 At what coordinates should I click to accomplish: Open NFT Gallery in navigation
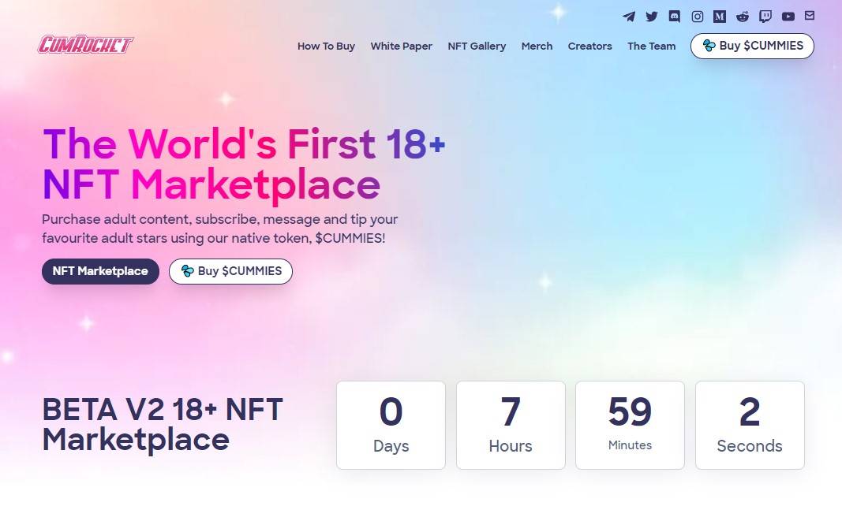click(477, 47)
